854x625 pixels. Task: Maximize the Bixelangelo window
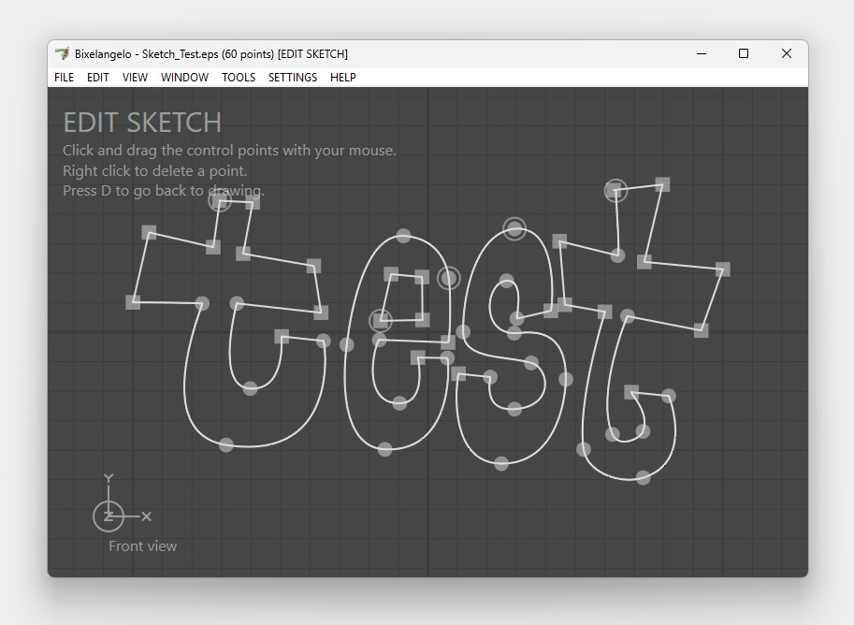pyautogui.click(x=744, y=54)
